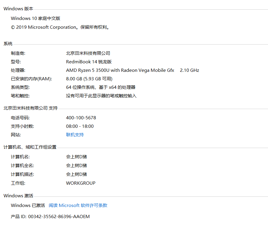The width and height of the screenshot is (268, 231).
Task: Click the 北京田米科技有限公司 支持 heading
Action: pyautogui.click(x=31, y=108)
